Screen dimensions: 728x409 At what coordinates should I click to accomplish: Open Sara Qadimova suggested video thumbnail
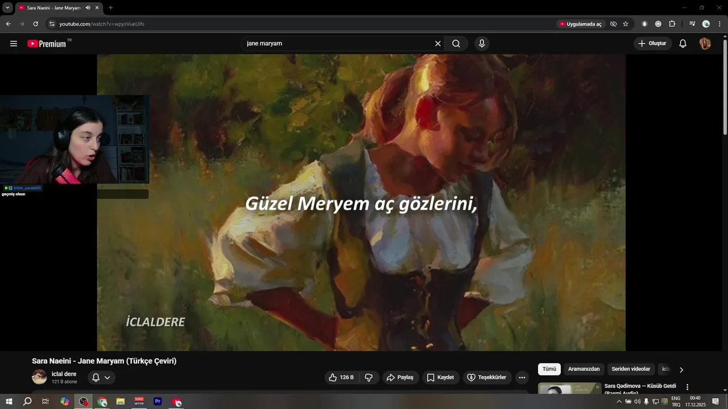(569, 388)
